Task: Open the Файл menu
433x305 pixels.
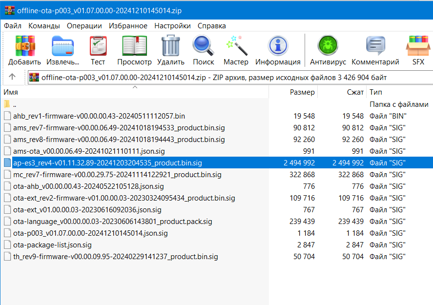Action: [12, 26]
